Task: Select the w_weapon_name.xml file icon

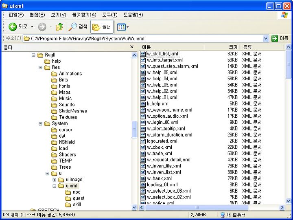Action: (143, 110)
